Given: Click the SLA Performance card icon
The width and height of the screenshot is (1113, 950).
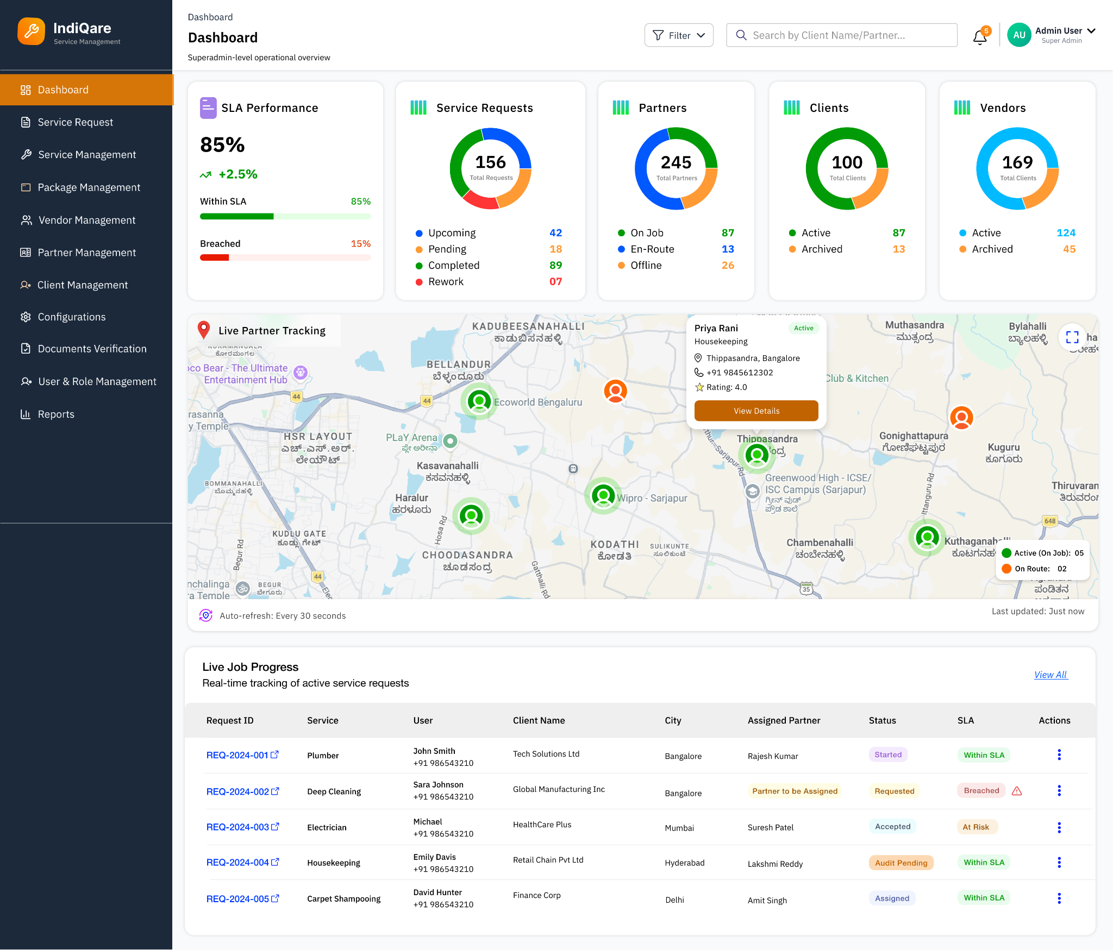Looking at the screenshot, I should [208, 108].
